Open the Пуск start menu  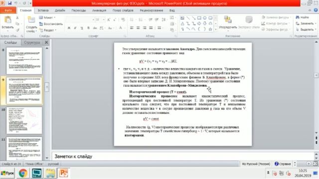7,174
